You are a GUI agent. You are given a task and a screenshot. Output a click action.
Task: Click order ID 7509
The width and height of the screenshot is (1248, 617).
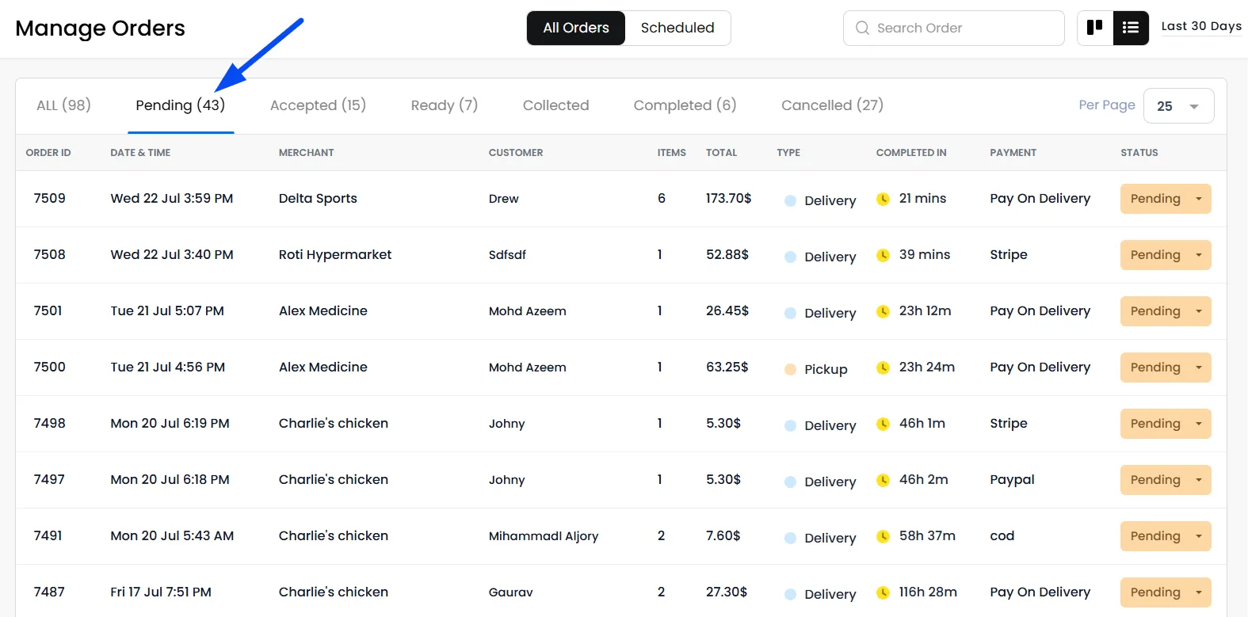click(49, 198)
